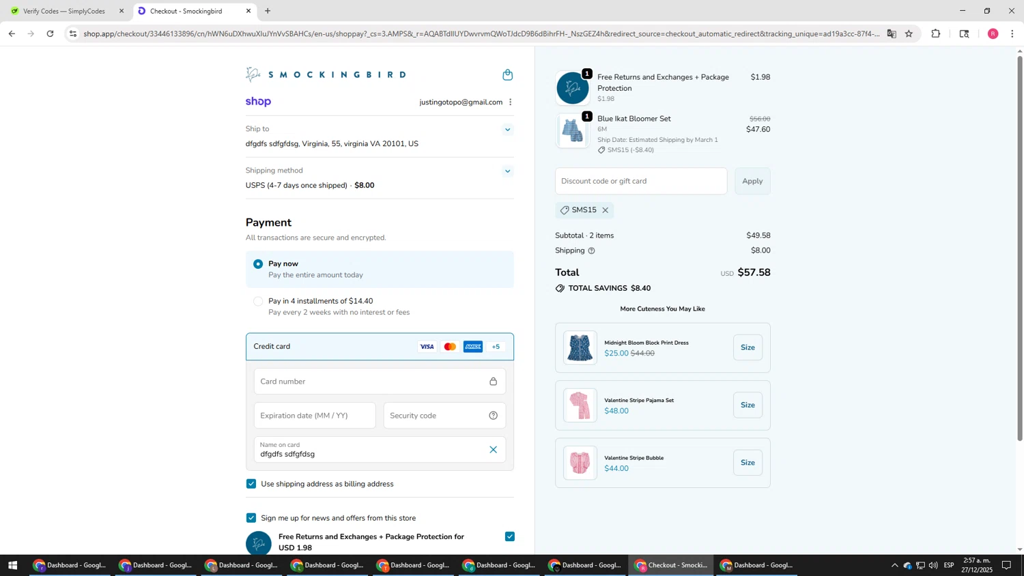Open account options three-dot menu
The width and height of the screenshot is (1024, 576).
coord(510,102)
